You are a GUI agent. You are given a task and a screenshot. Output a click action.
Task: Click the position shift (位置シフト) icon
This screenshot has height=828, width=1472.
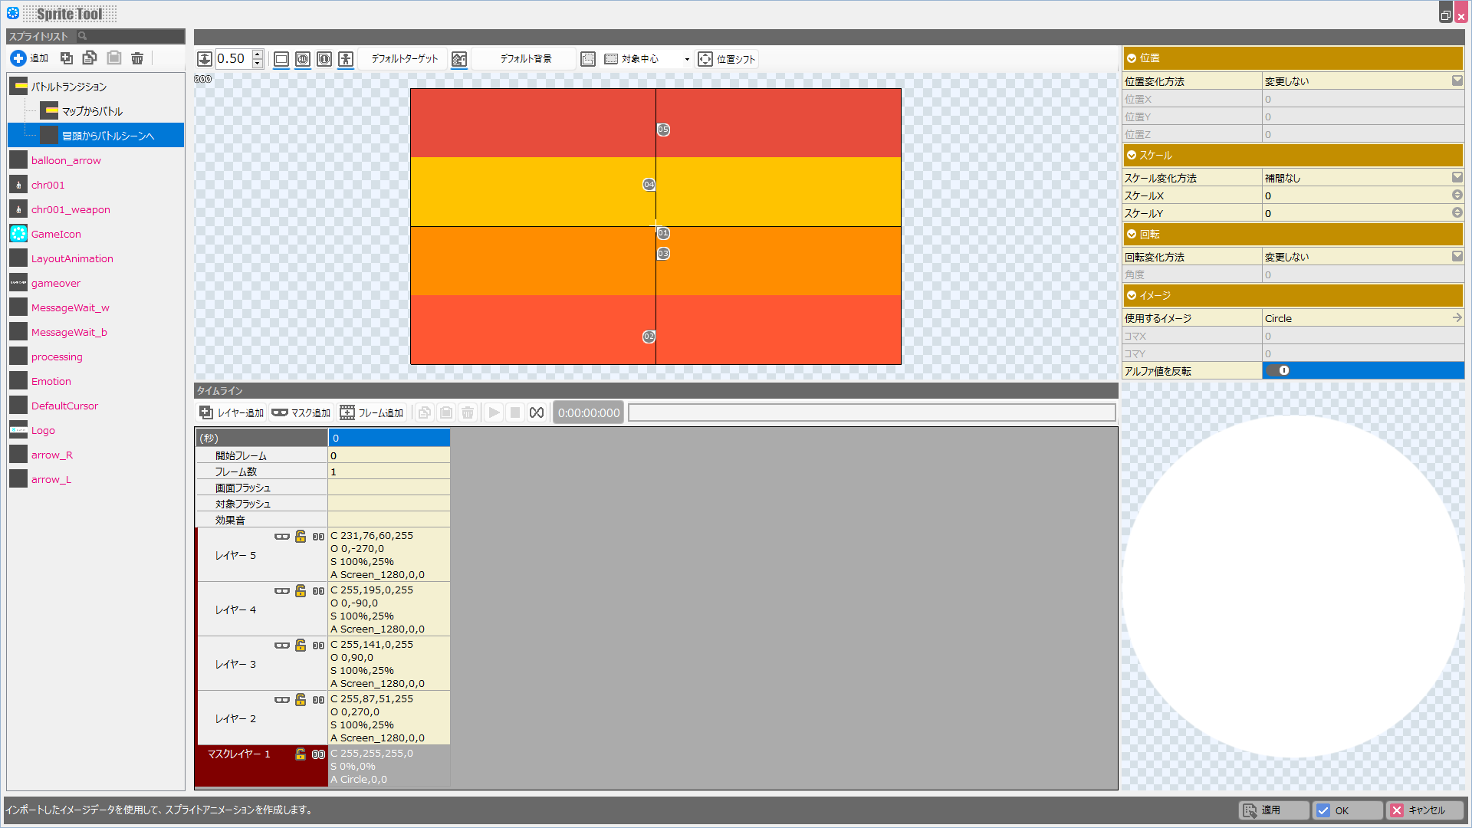click(705, 59)
